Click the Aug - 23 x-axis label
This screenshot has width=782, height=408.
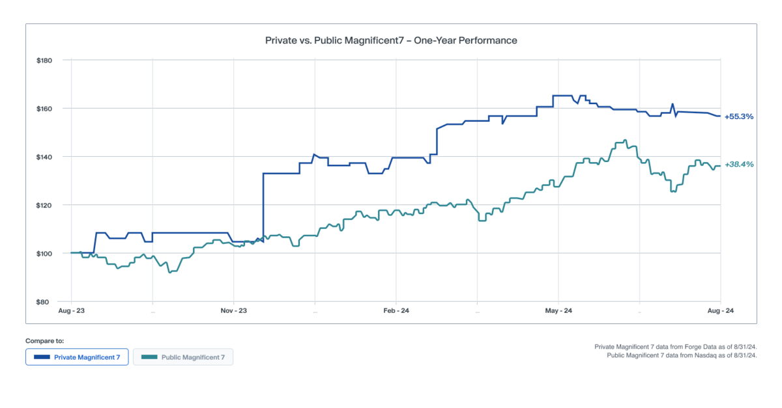pyautogui.click(x=72, y=312)
